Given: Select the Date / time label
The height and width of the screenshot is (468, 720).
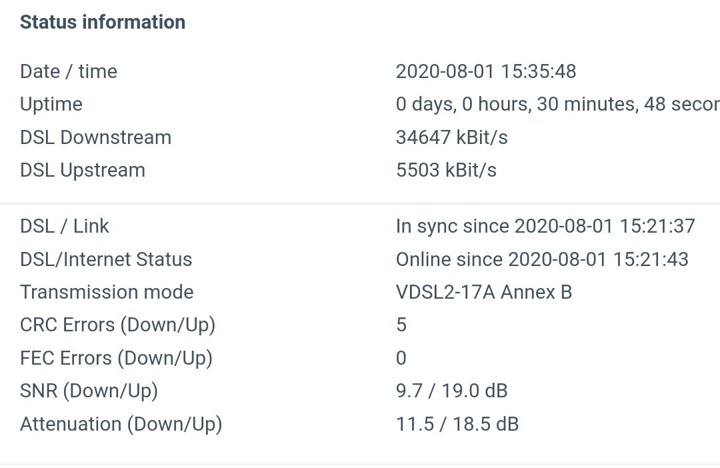Looking at the screenshot, I should [69, 71].
